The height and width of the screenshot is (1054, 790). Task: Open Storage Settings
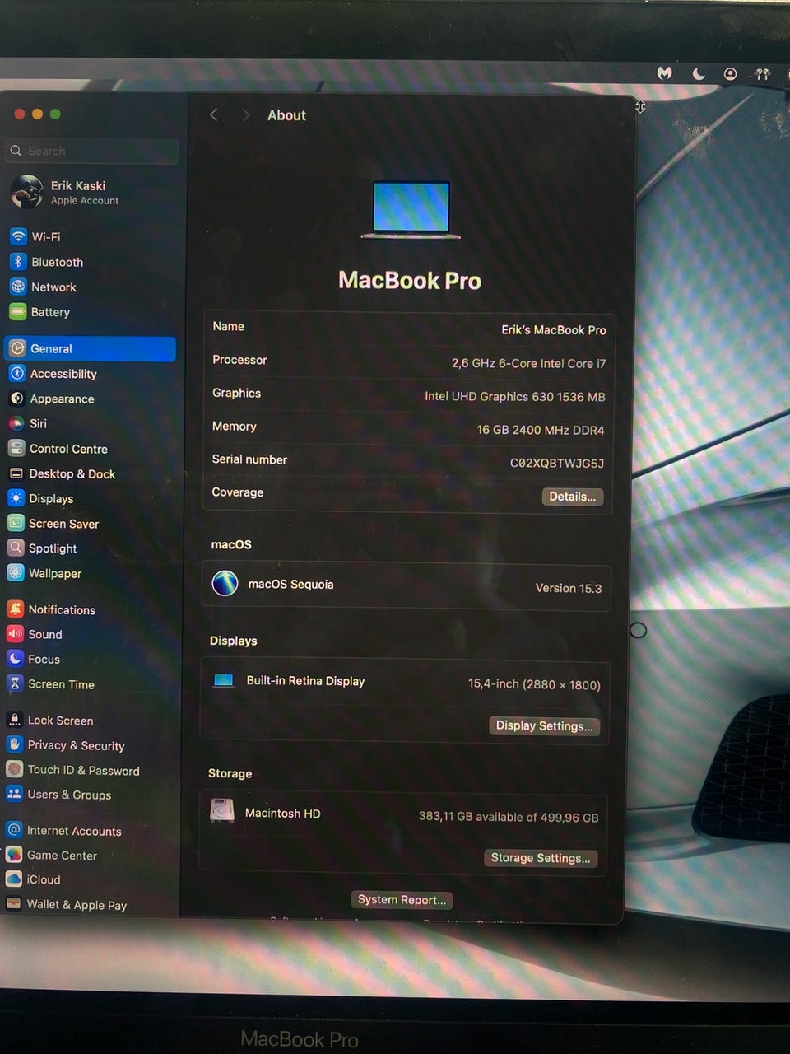541,858
